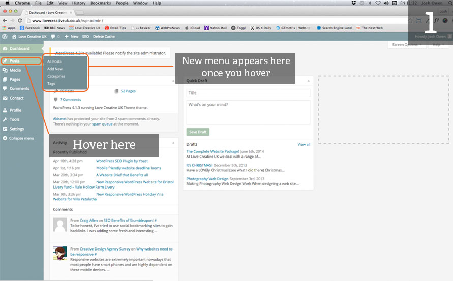Click the Dropbox icon in menu bar

(x=354, y=3)
